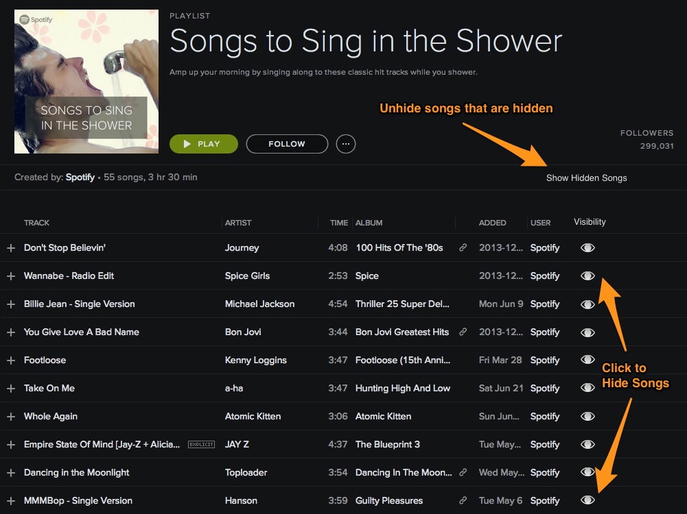This screenshot has width=687, height=514.
Task: Add Whole Again with plus icon
Action: (x=11, y=417)
